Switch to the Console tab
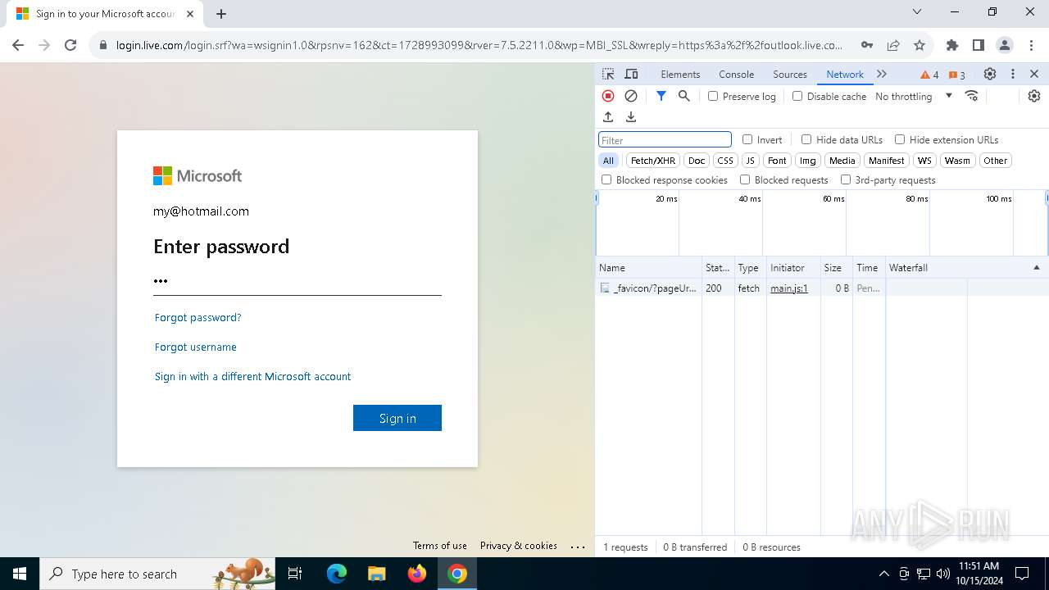This screenshot has height=590, width=1049. [736, 74]
